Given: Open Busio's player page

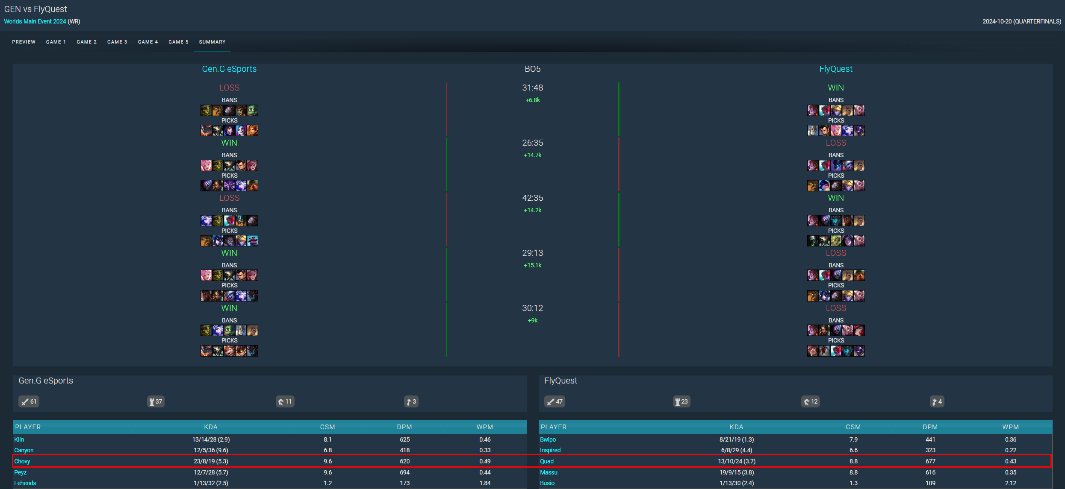Looking at the screenshot, I should tap(547, 483).
